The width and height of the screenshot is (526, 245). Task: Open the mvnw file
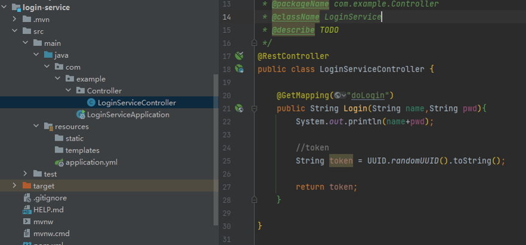(43, 222)
